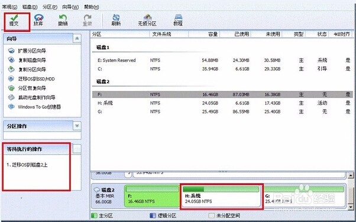Click the 引导 status cell of C:
Screen dimensions: 356x222
pos(322,68)
